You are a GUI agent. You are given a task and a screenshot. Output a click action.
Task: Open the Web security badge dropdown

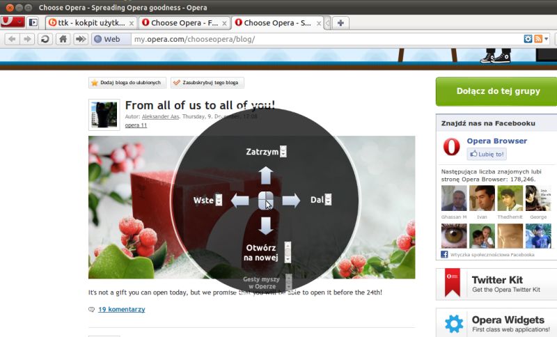click(111, 39)
